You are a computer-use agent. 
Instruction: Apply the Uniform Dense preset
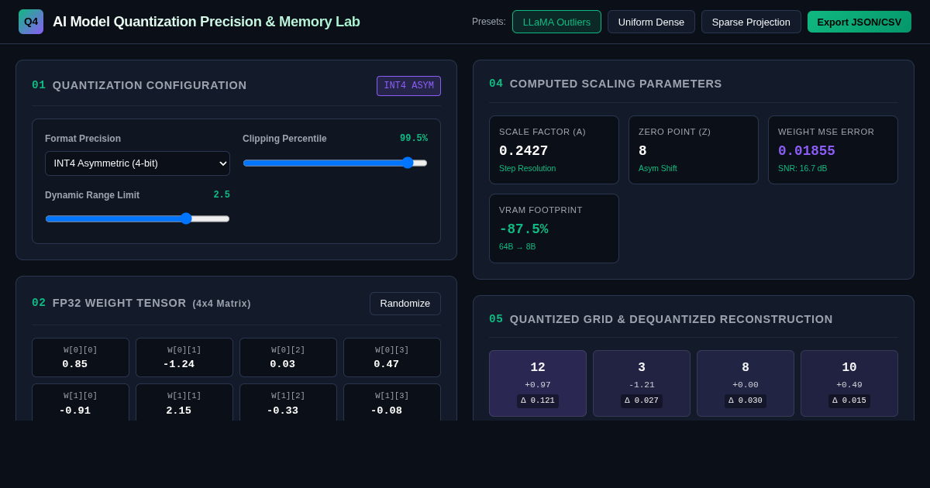click(651, 22)
